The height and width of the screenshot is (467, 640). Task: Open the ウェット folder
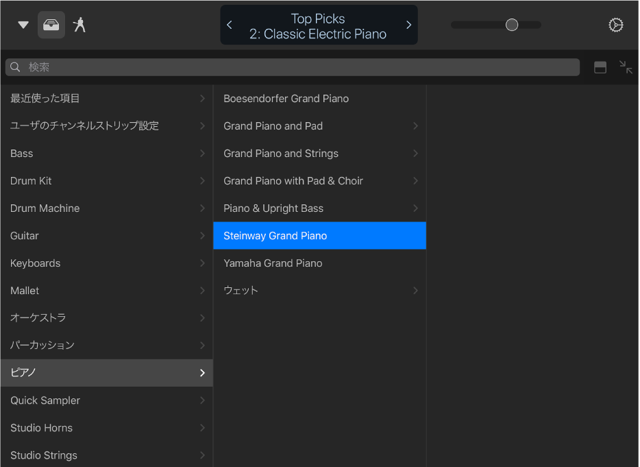point(320,291)
